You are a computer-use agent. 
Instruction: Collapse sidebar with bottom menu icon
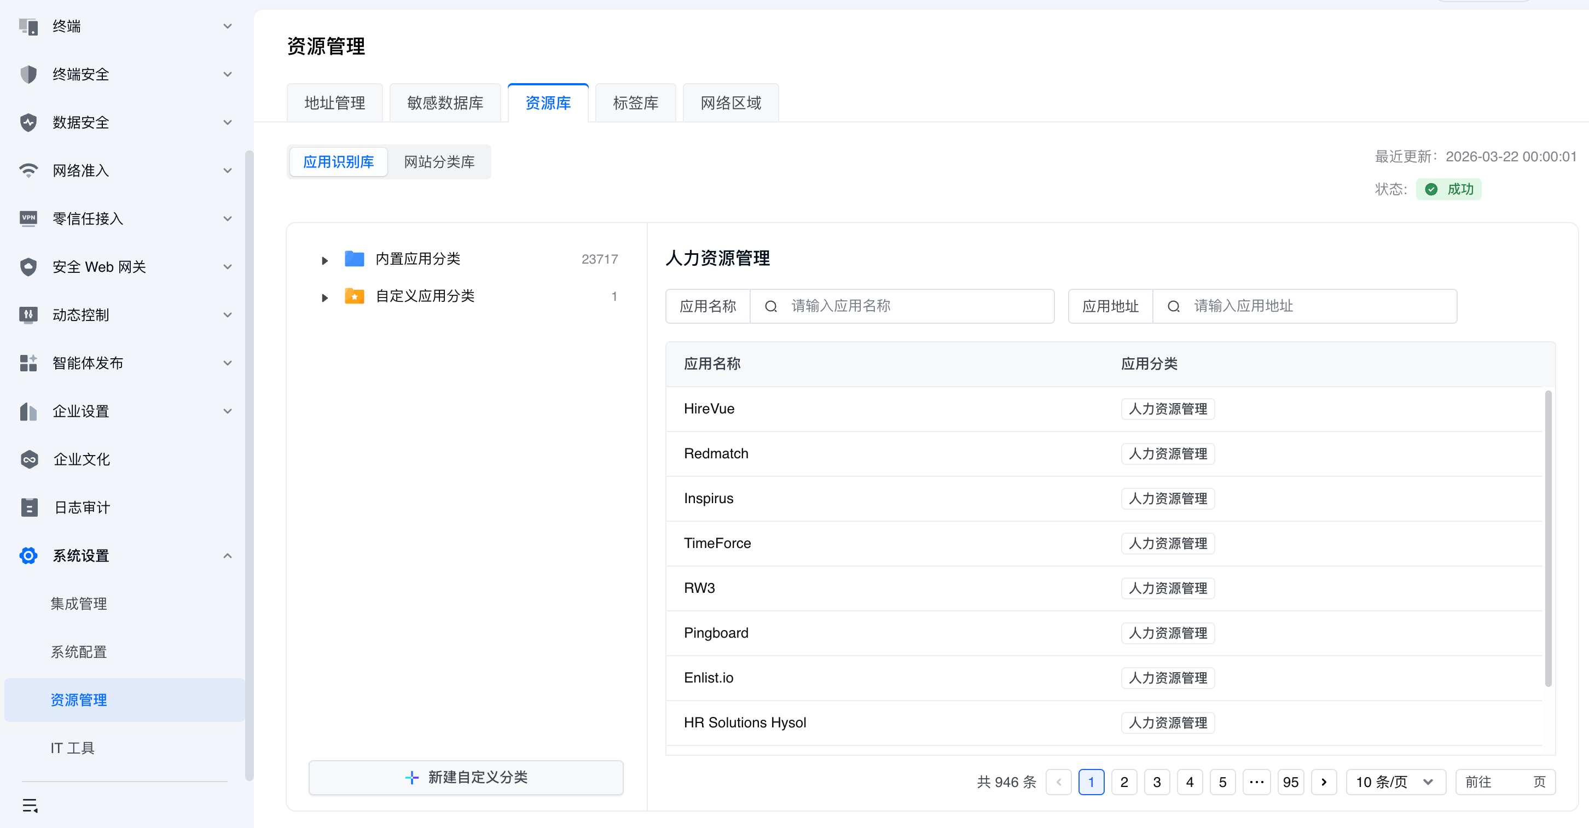point(30,805)
